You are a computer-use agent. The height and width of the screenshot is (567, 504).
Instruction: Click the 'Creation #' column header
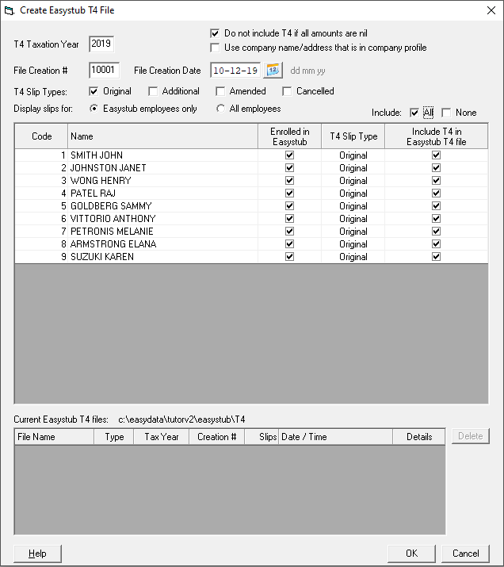217,437
